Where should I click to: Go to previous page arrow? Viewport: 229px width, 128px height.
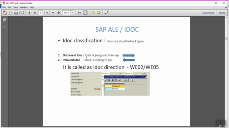[x=29, y=13]
